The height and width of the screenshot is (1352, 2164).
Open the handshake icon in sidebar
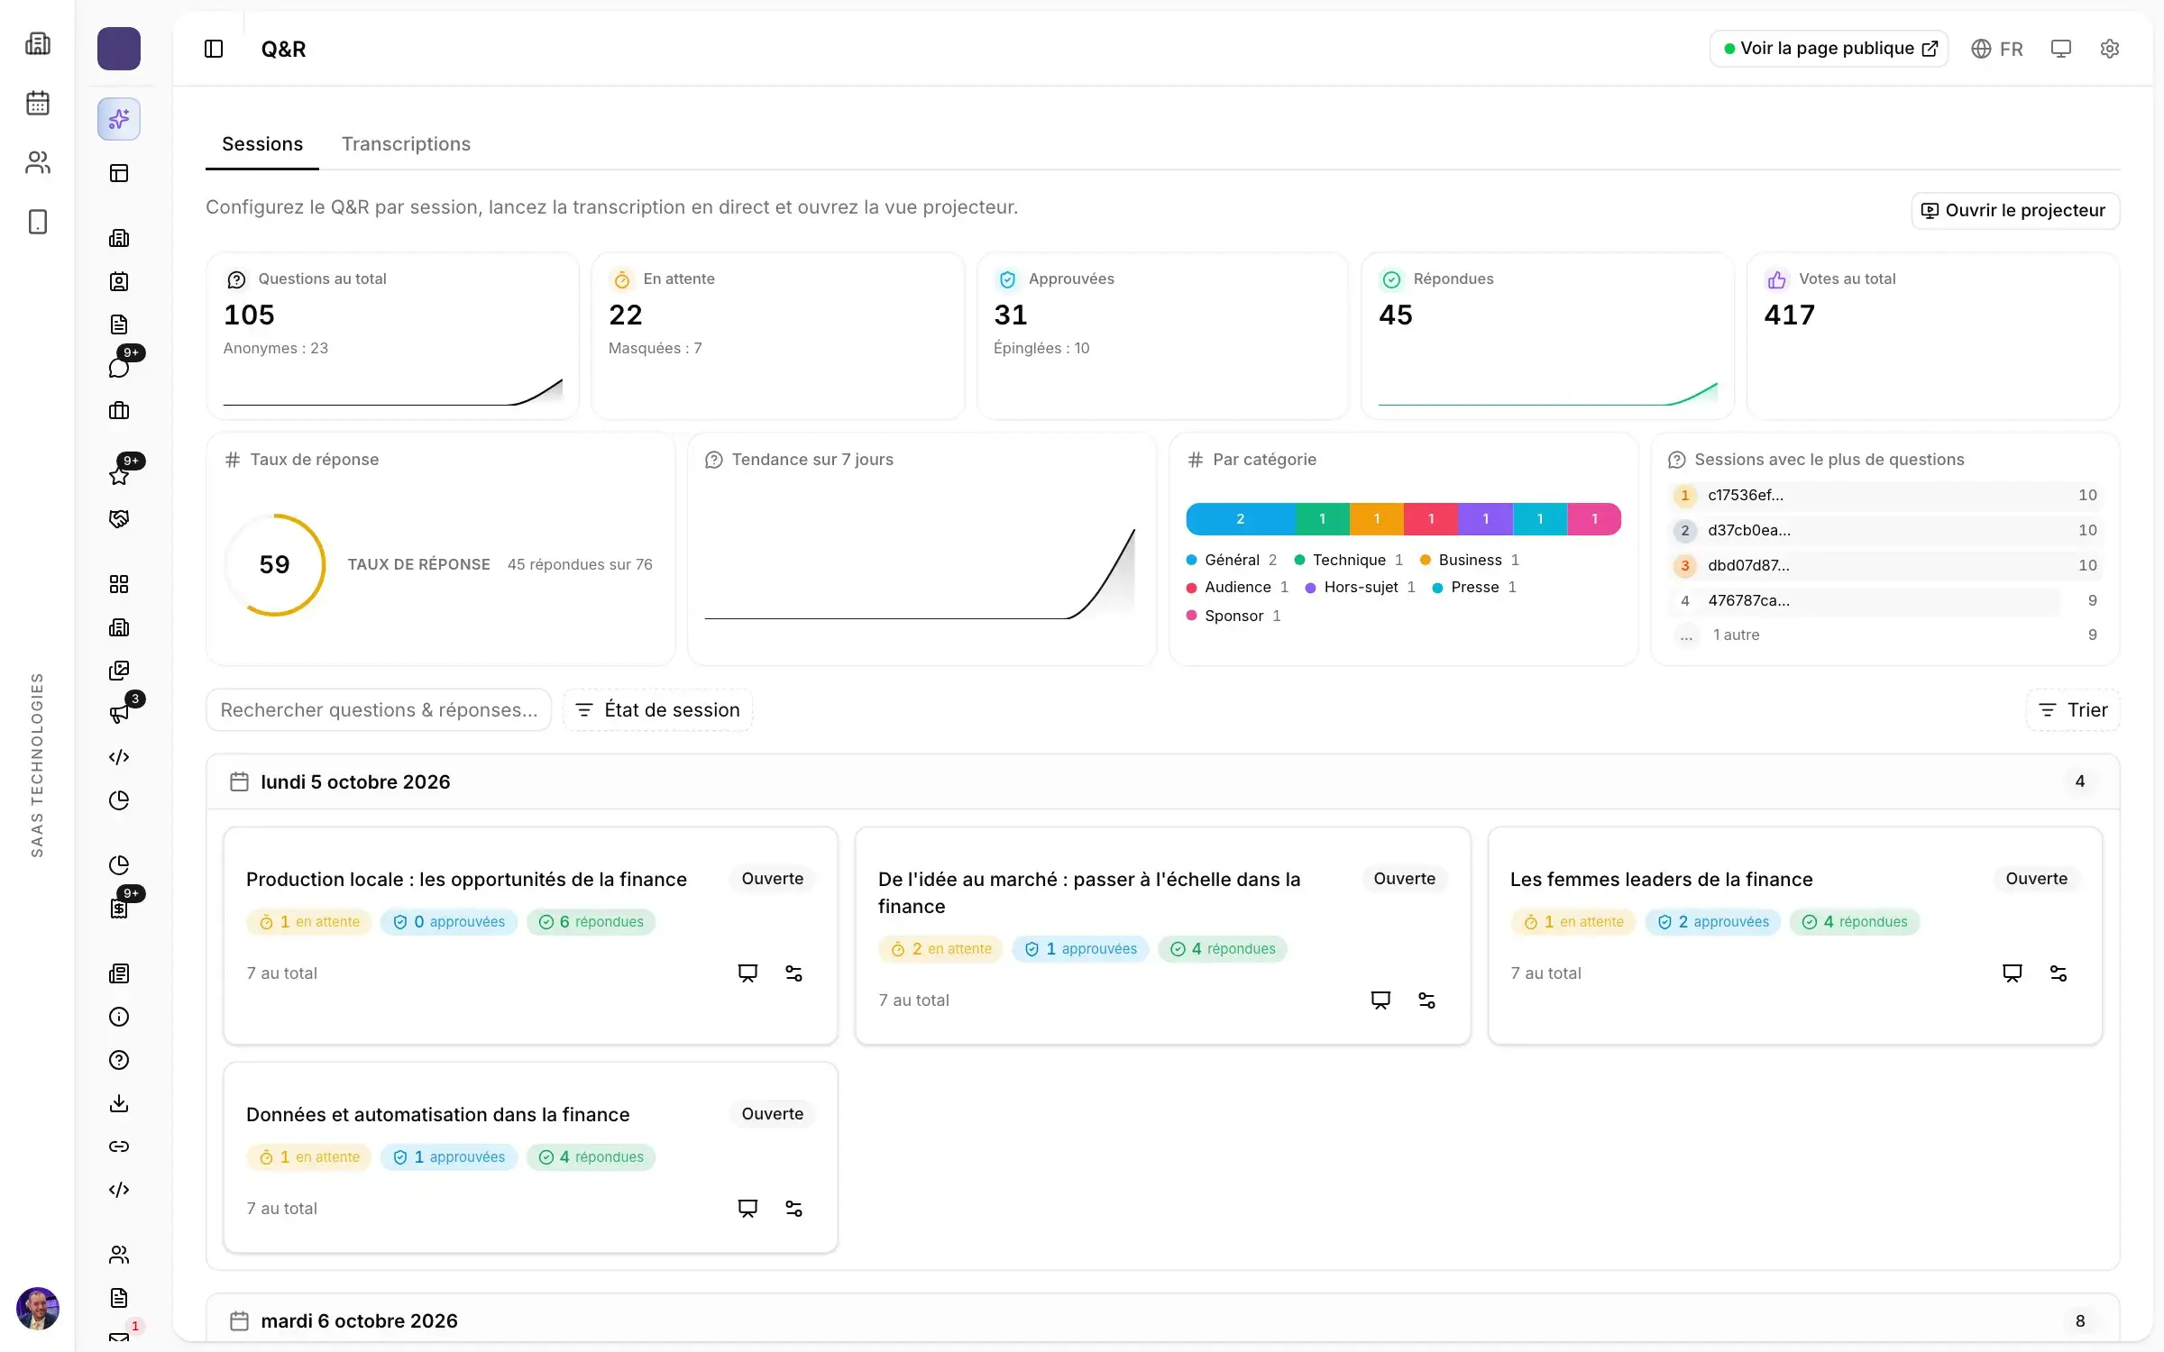[x=119, y=519]
